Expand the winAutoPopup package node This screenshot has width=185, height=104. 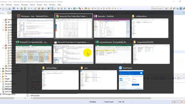point(3,66)
